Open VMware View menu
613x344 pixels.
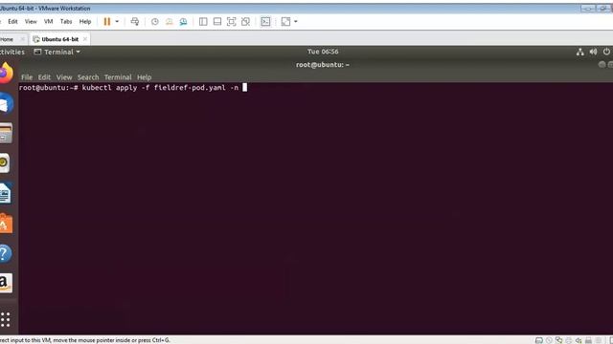[31, 21]
